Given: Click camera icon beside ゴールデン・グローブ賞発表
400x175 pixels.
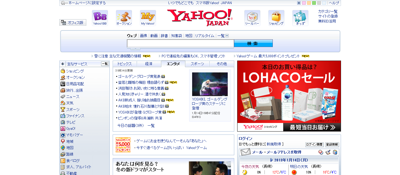Looking at the screenshot, I should tap(163, 77).
